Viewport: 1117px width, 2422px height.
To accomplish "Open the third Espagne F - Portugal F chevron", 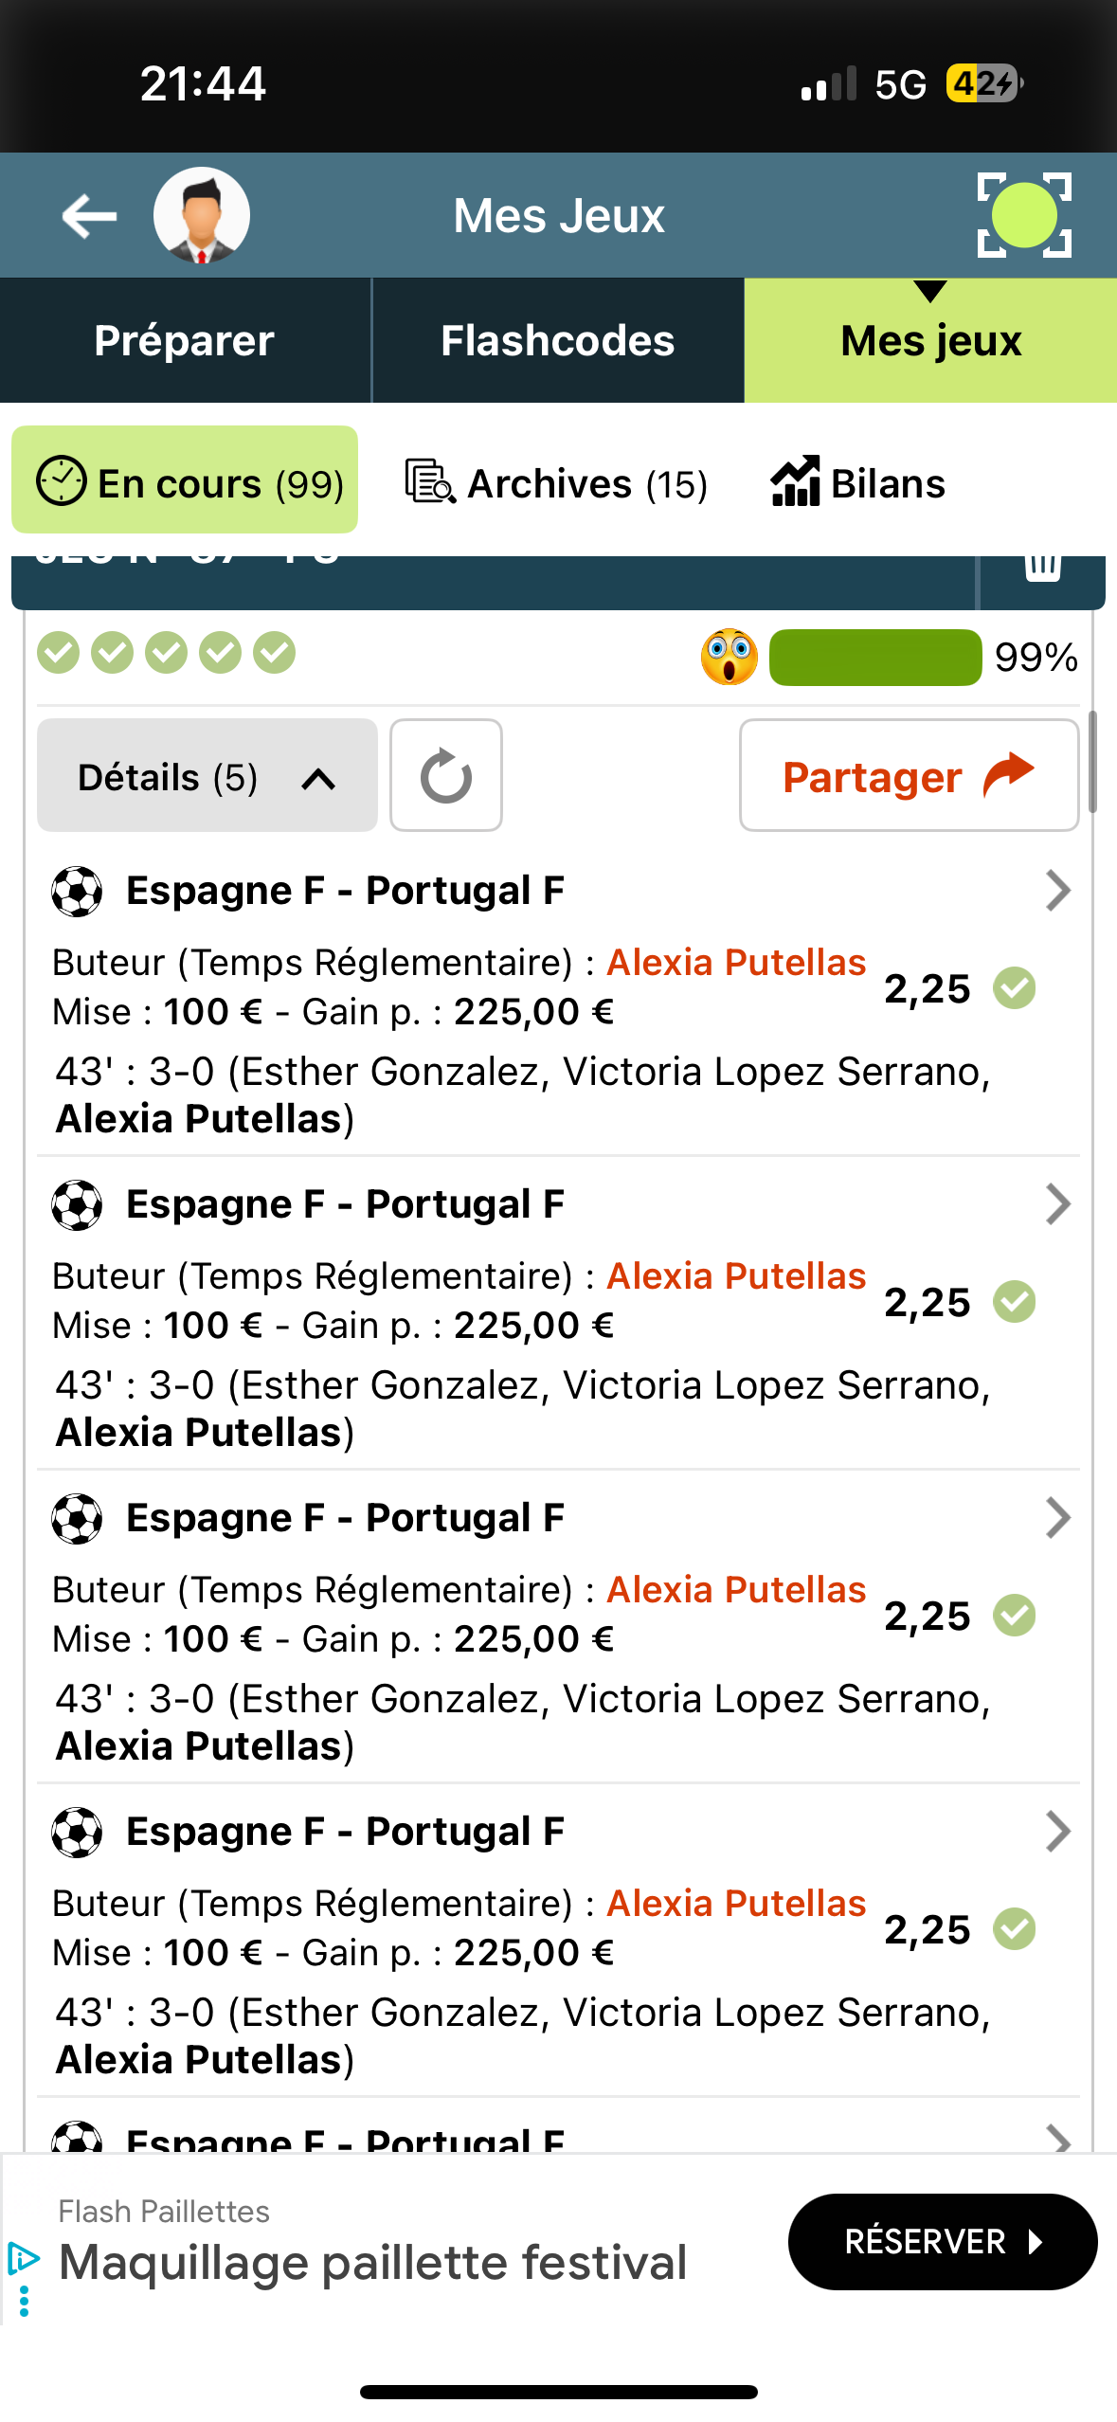I will [1057, 1518].
